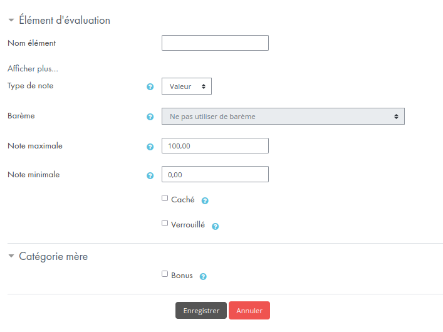Collapse the Élément d'évaluation section
This screenshot has width=443, height=332.
11,20
